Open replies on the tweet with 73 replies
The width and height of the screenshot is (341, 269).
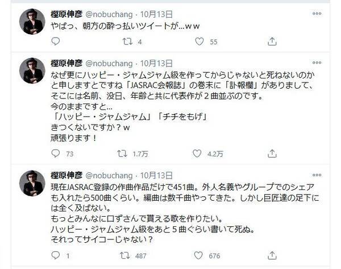click(55, 153)
